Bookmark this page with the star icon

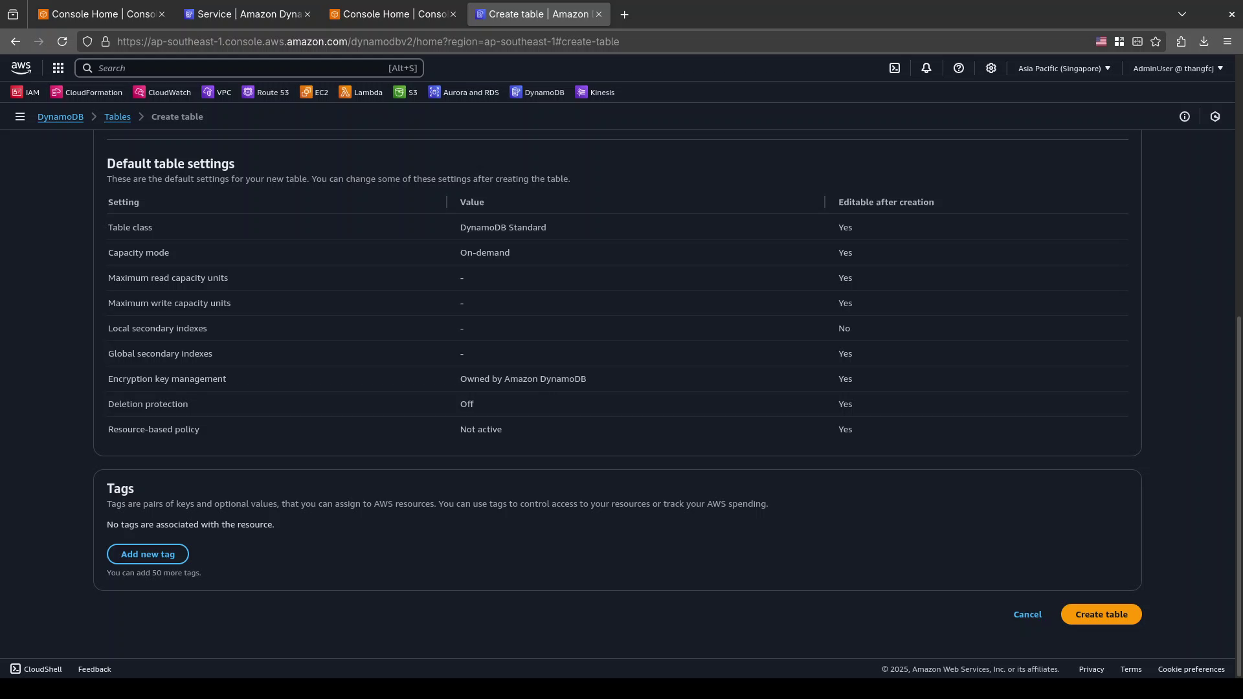(1156, 41)
